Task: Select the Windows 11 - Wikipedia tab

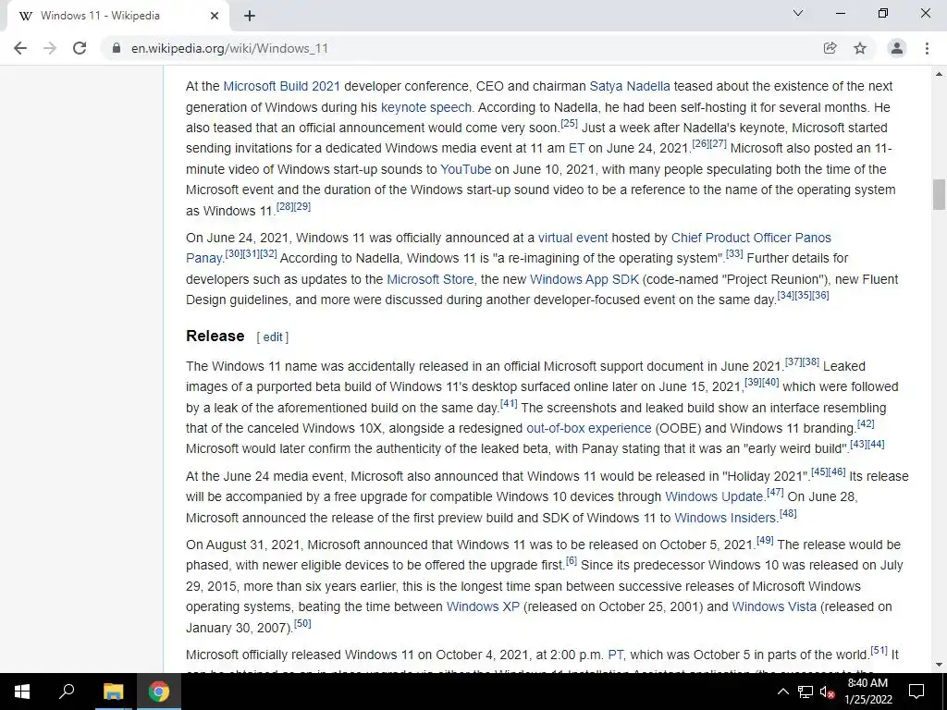Action: coord(117,17)
